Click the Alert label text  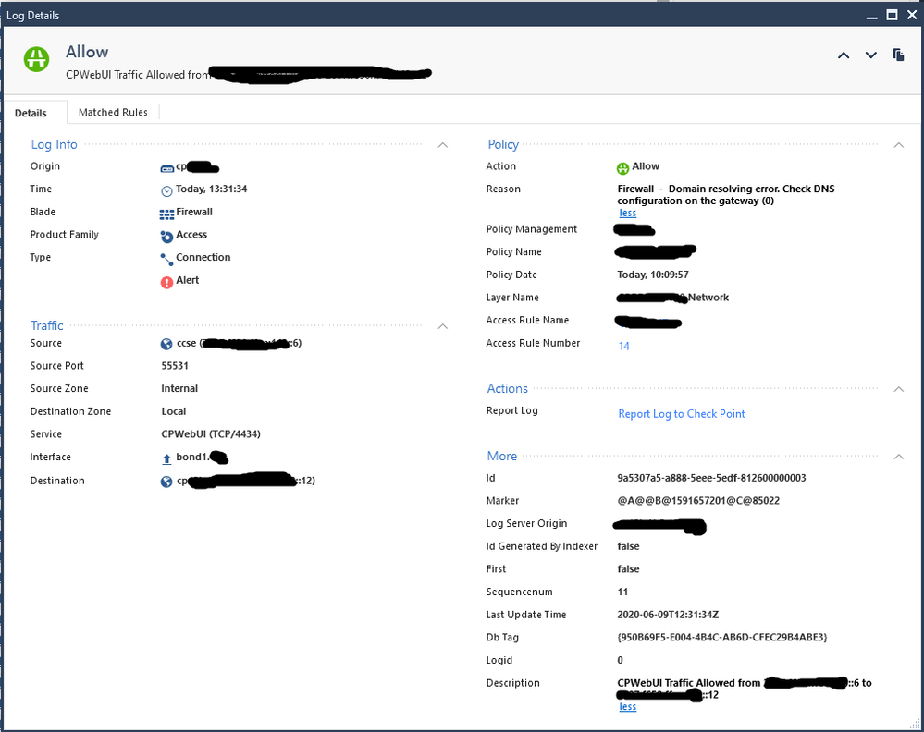pyautogui.click(x=188, y=280)
